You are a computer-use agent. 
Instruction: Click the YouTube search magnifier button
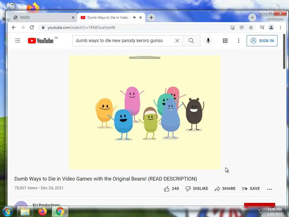pyautogui.click(x=191, y=41)
